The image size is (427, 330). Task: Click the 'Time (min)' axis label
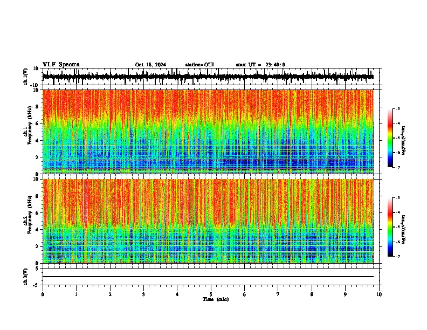[216, 299]
